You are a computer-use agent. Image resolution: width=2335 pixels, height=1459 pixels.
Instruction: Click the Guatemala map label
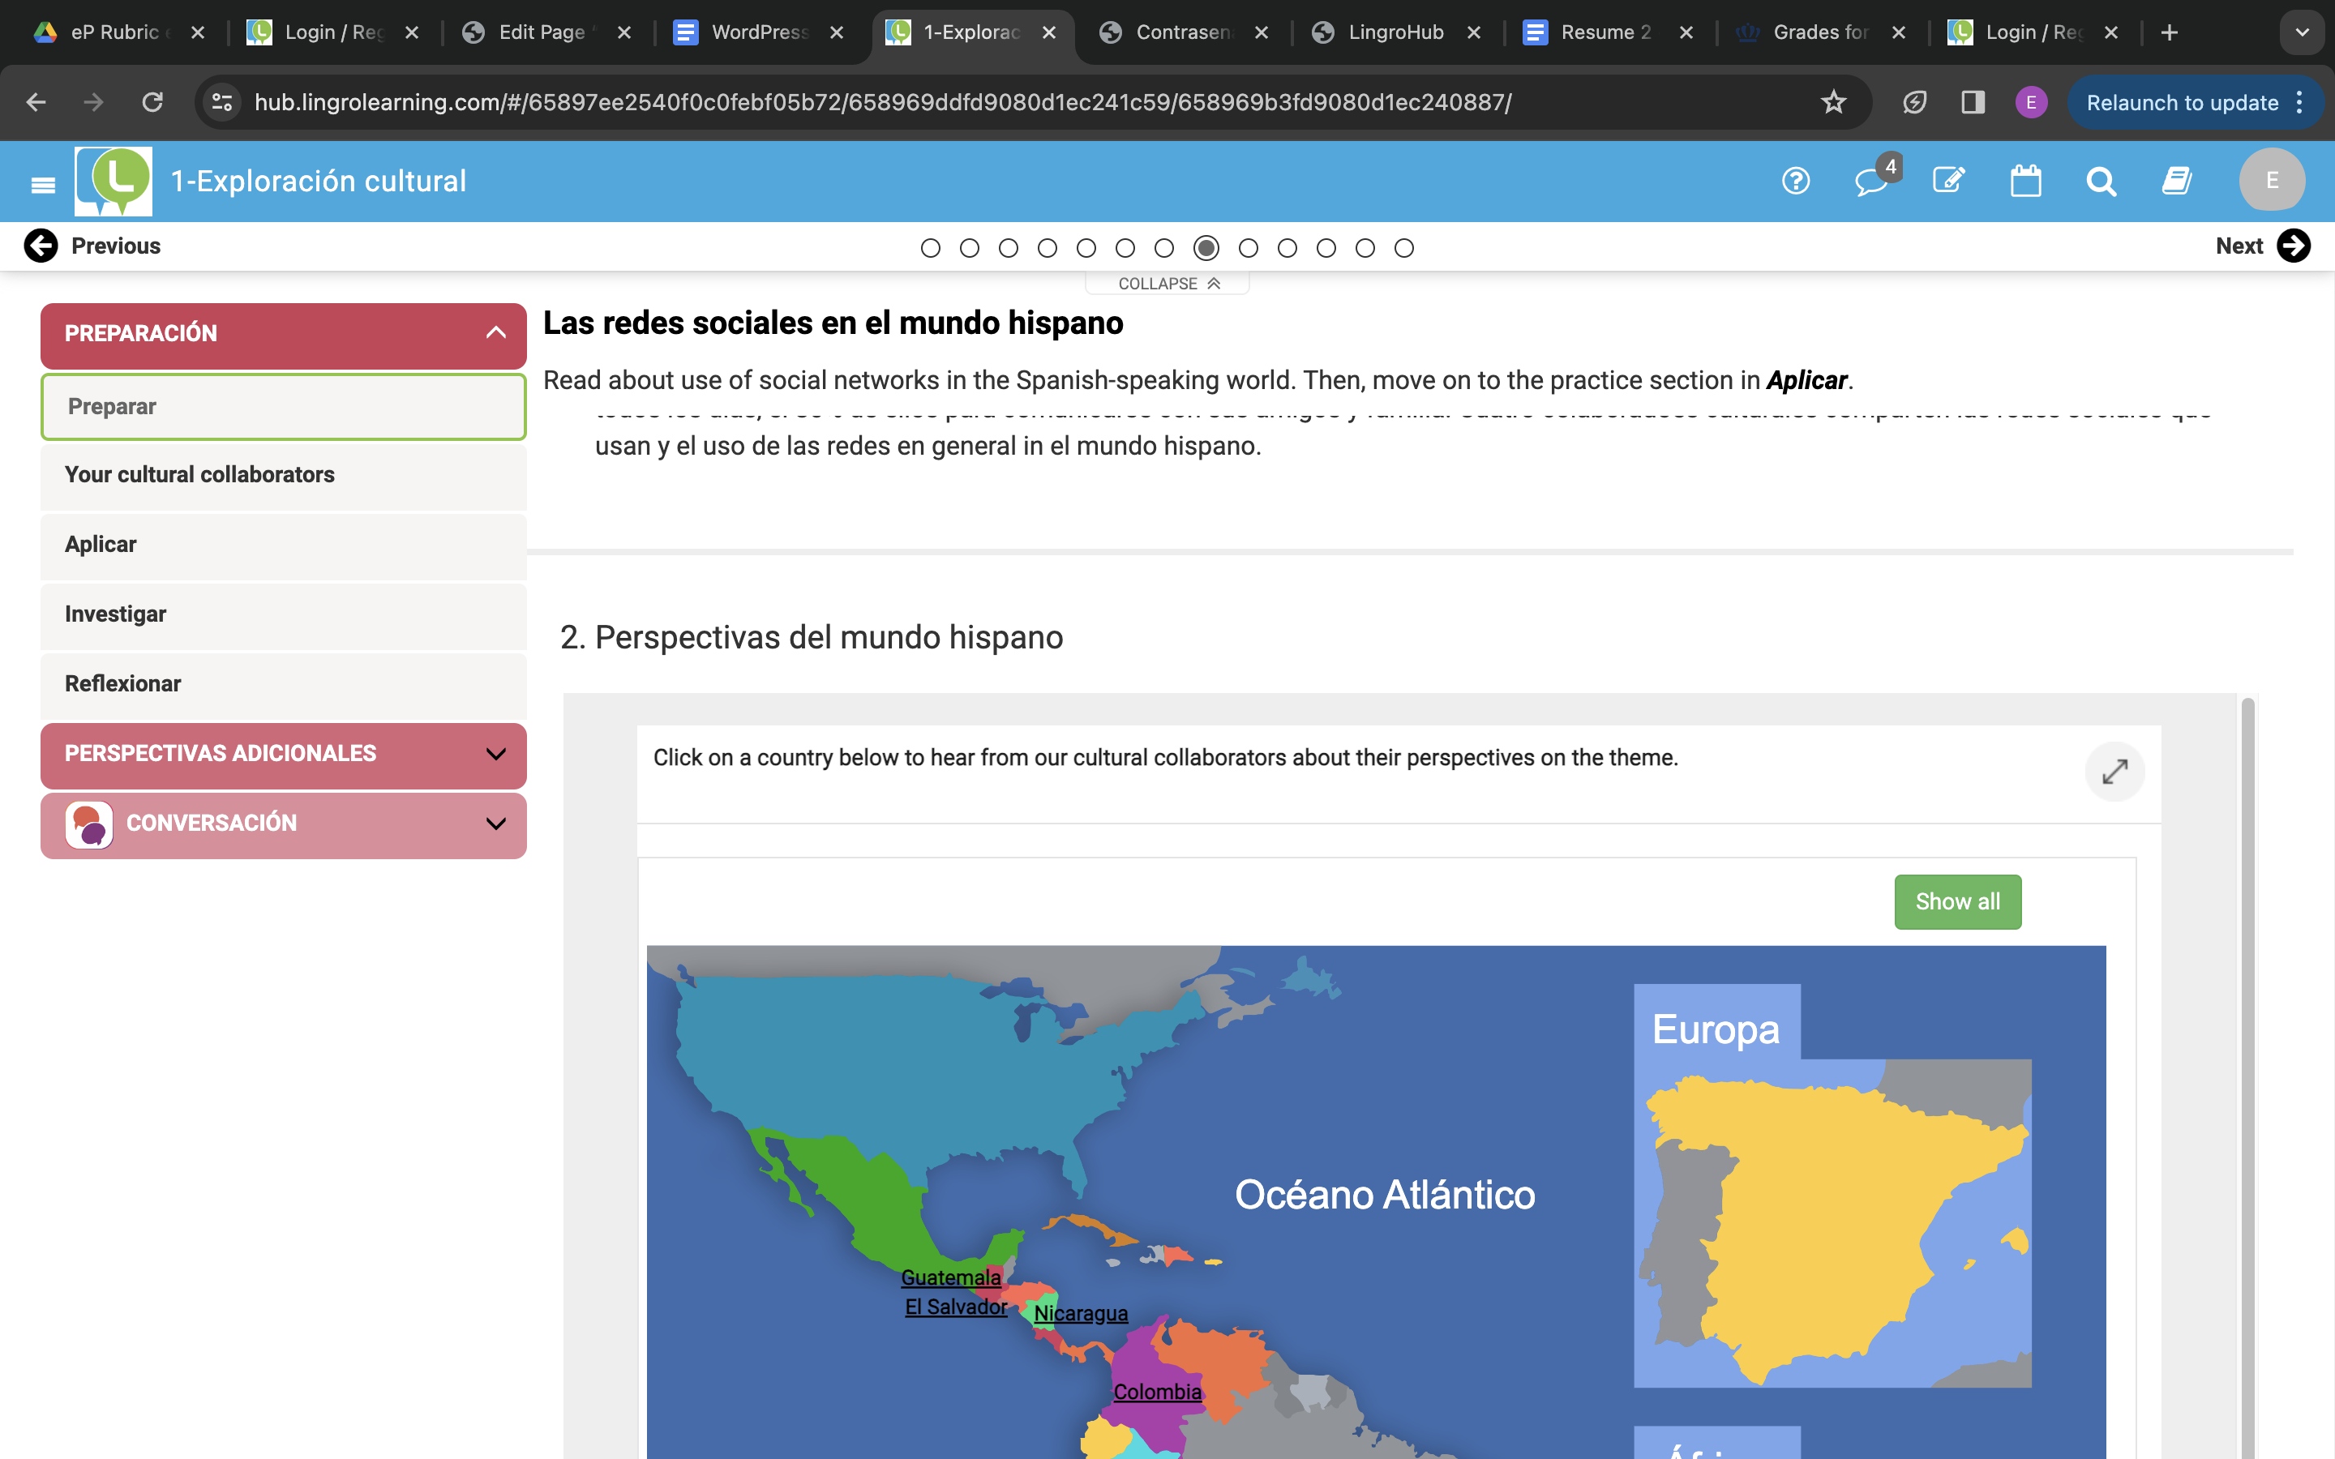click(x=950, y=1277)
